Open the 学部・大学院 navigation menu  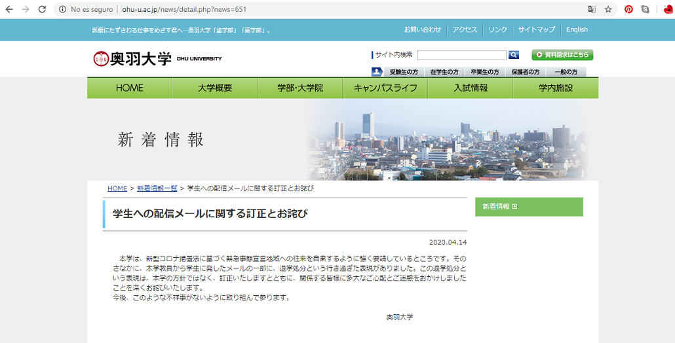(299, 88)
